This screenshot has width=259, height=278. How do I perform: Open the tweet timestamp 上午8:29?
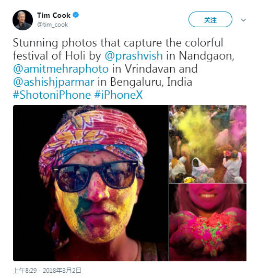pos(25,271)
